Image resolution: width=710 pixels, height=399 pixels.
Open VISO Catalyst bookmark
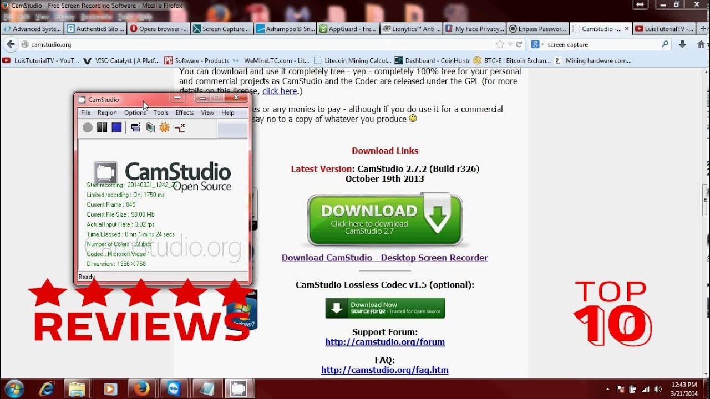coord(121,60)
